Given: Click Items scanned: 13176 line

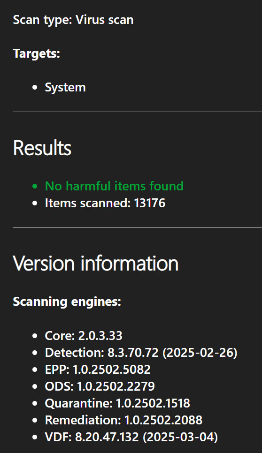Looking at the screenshot, I should [x=105, y=203].
